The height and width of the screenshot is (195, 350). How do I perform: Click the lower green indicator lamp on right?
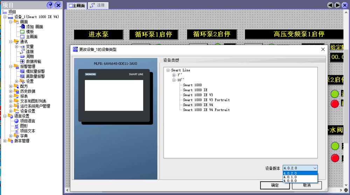click(x=335, y=146)
